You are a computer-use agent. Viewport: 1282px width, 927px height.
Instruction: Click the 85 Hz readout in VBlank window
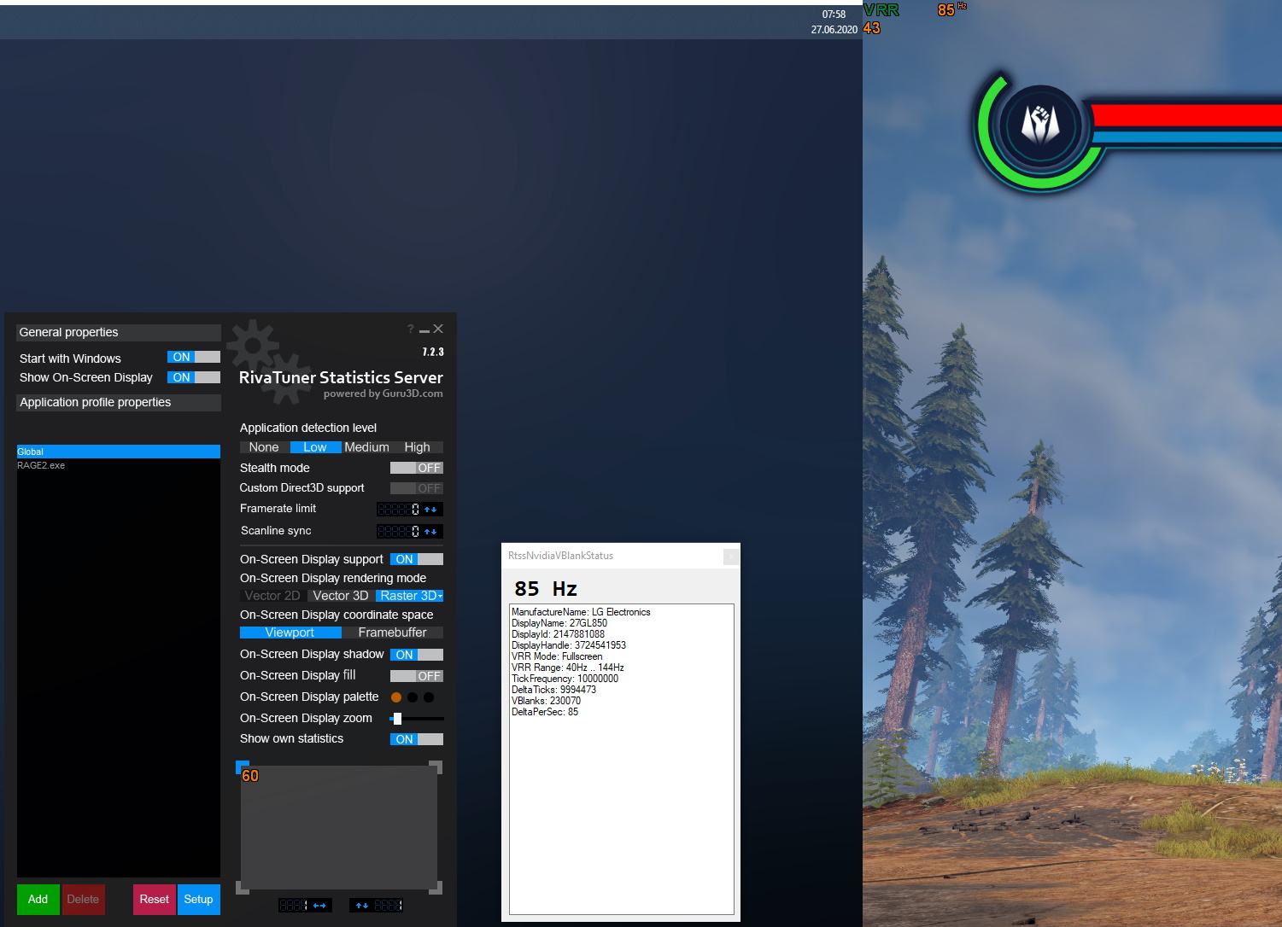pyautogui.click(x=547, y=588)
